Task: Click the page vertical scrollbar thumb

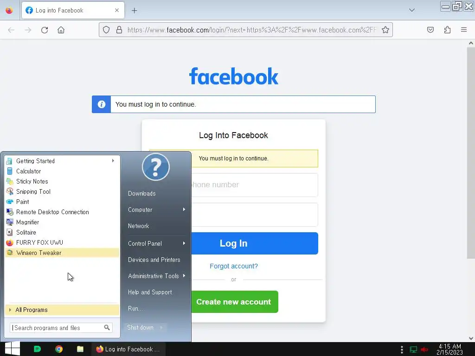Action: point(471,153)
